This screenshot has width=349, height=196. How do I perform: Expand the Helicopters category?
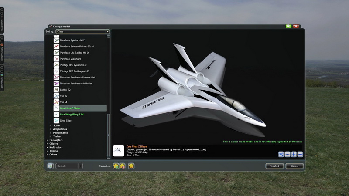[48, 140]
